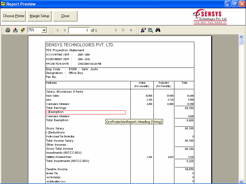Click the vertical scrollbar down arrow
Viewport: 246px width, 184px height.
241,182
